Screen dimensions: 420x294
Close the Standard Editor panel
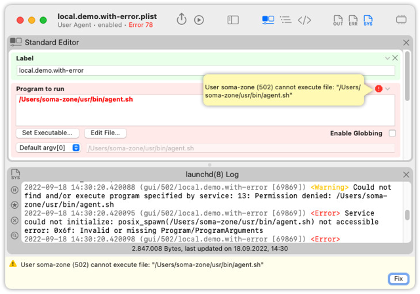(x=406, y=42)
